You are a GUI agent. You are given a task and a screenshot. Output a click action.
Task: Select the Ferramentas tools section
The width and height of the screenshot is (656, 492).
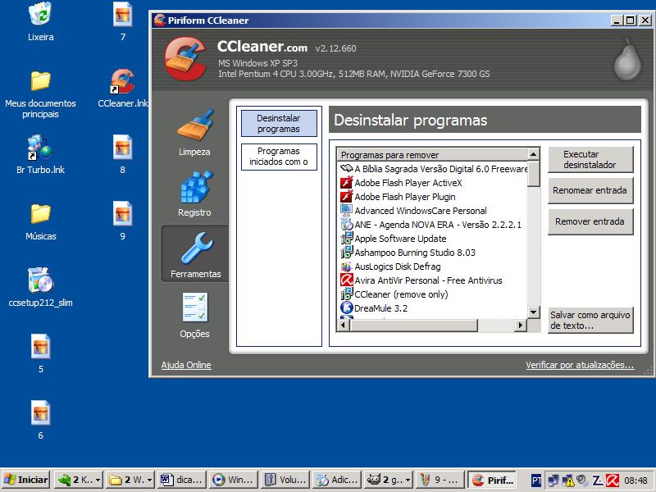(195, 254)
